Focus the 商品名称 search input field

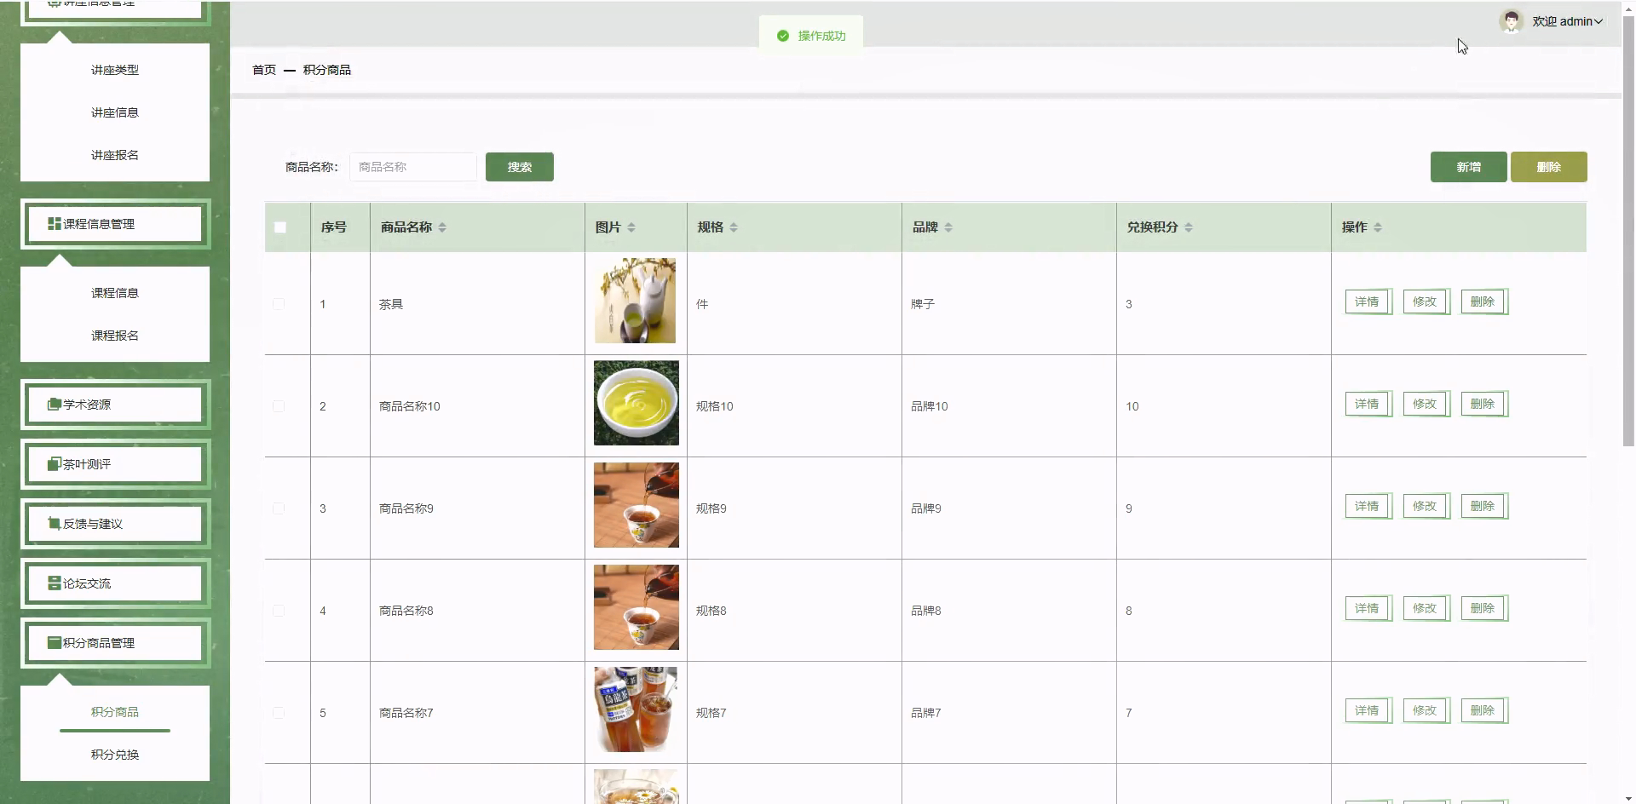tap(413, 167)
